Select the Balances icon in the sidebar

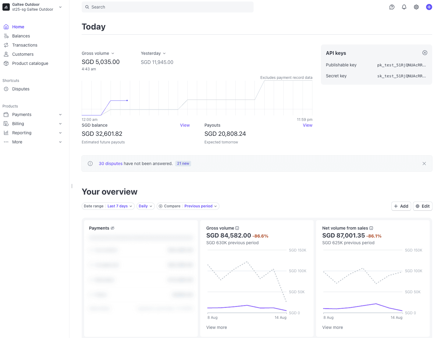point(6,36)
